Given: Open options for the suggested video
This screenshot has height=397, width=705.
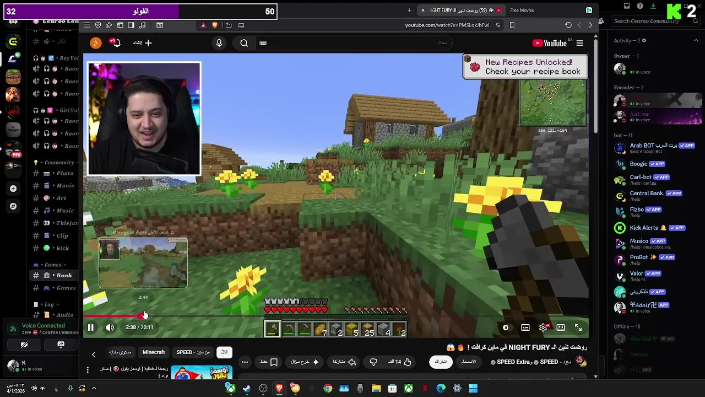Looking at the screenshot, I should (88, 369).
